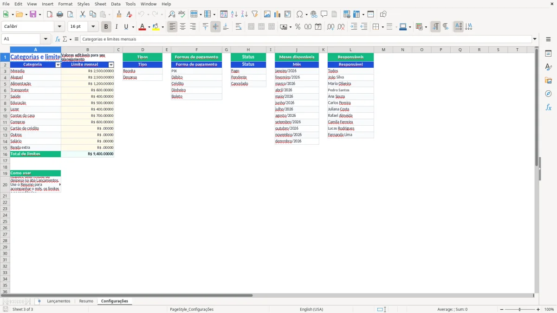557x313 pixels.
Task: Open sidebar Properties panel icon
Action: (548, 54)
